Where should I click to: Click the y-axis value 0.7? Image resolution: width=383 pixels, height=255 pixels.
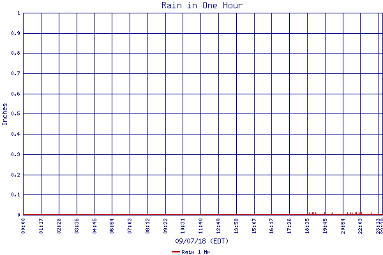pos(15,73)
